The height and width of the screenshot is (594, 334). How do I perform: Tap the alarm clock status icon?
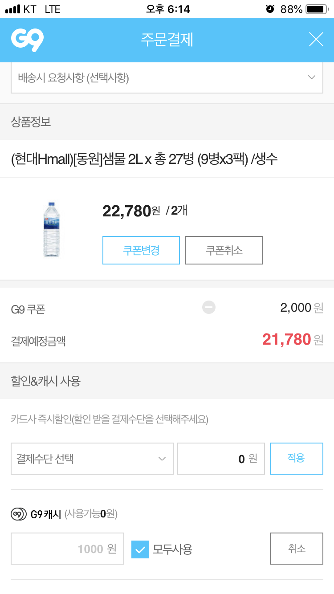pos(270,9)
